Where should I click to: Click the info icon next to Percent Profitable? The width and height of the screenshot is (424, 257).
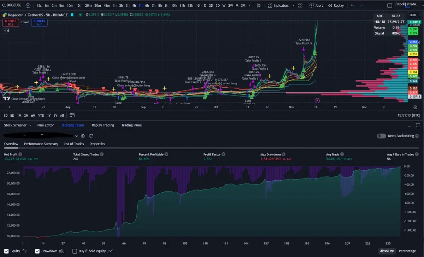[166, 154]
